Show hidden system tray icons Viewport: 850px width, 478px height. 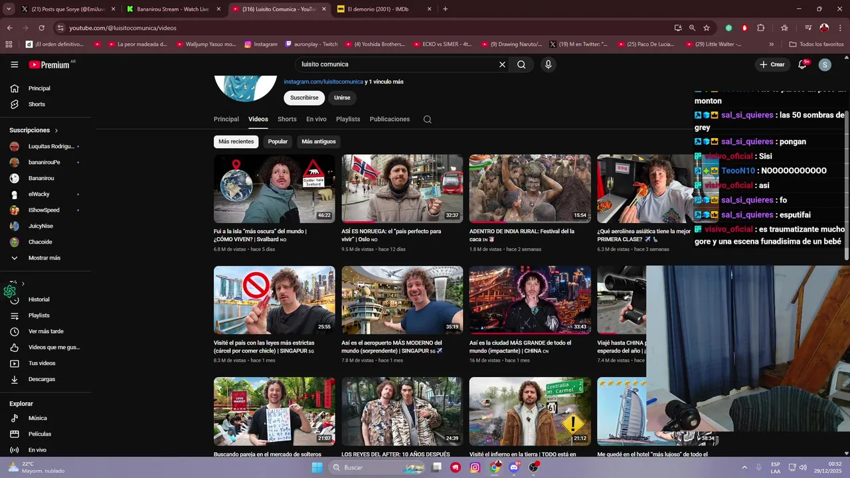click(744, 467)
